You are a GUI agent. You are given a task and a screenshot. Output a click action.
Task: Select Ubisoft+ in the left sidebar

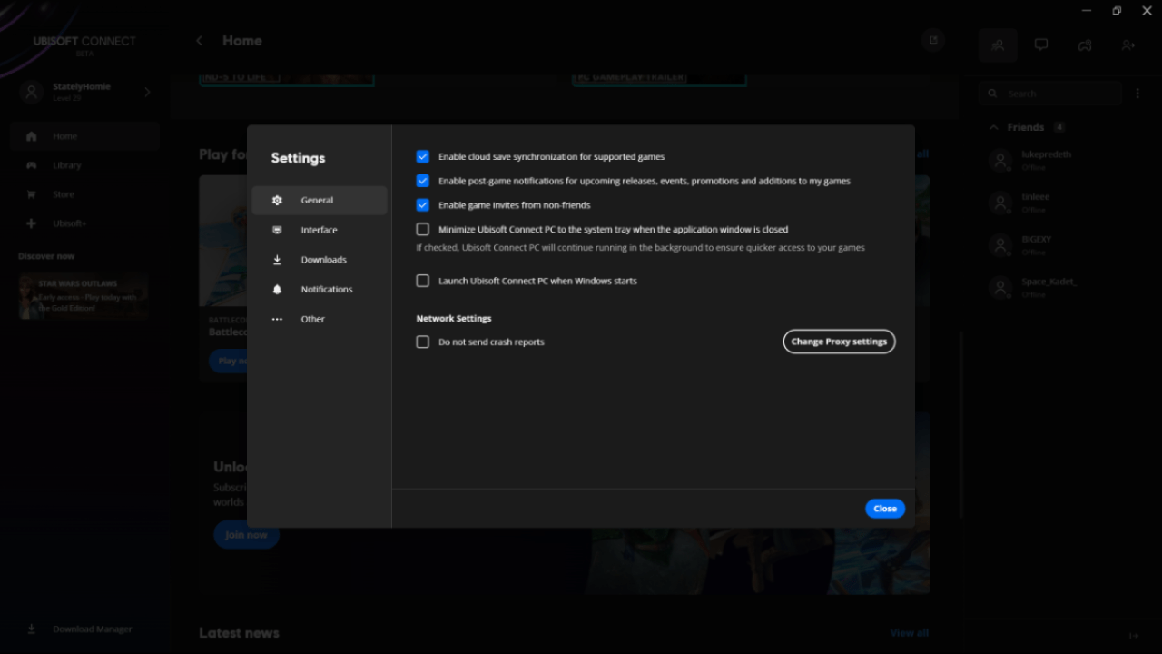pos(85,223)
